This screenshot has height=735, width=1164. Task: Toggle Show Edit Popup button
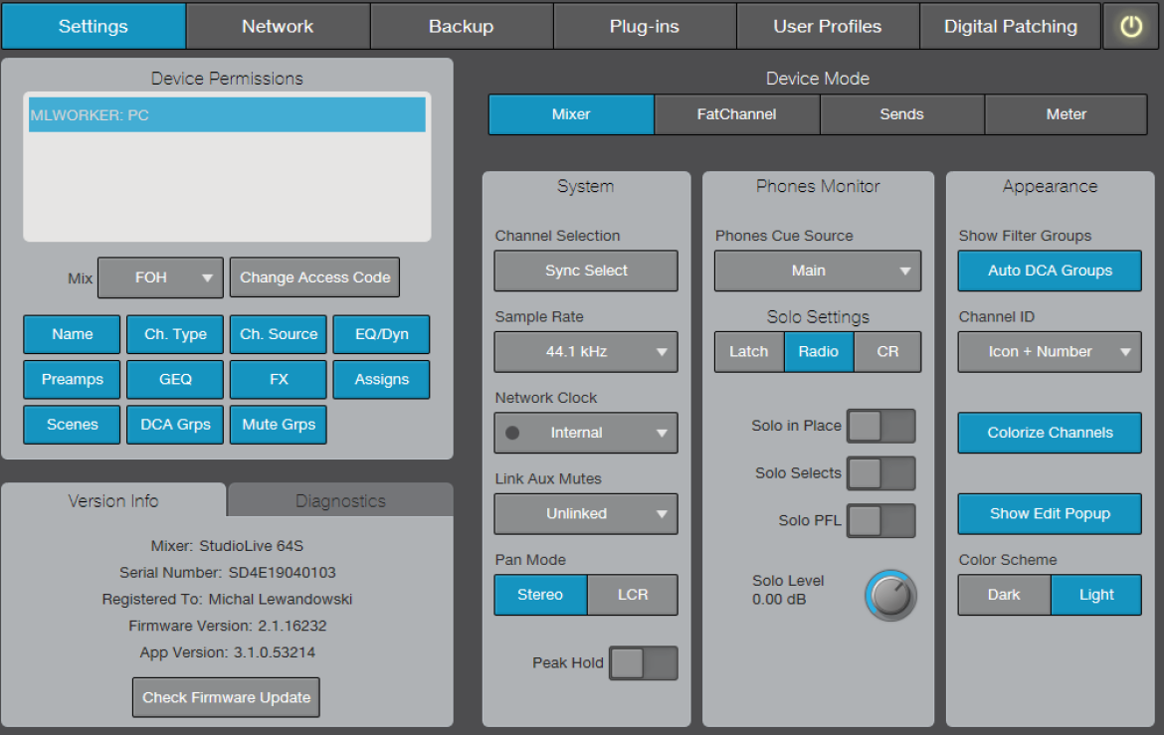pyautogui.click(x=1050, y=514)
